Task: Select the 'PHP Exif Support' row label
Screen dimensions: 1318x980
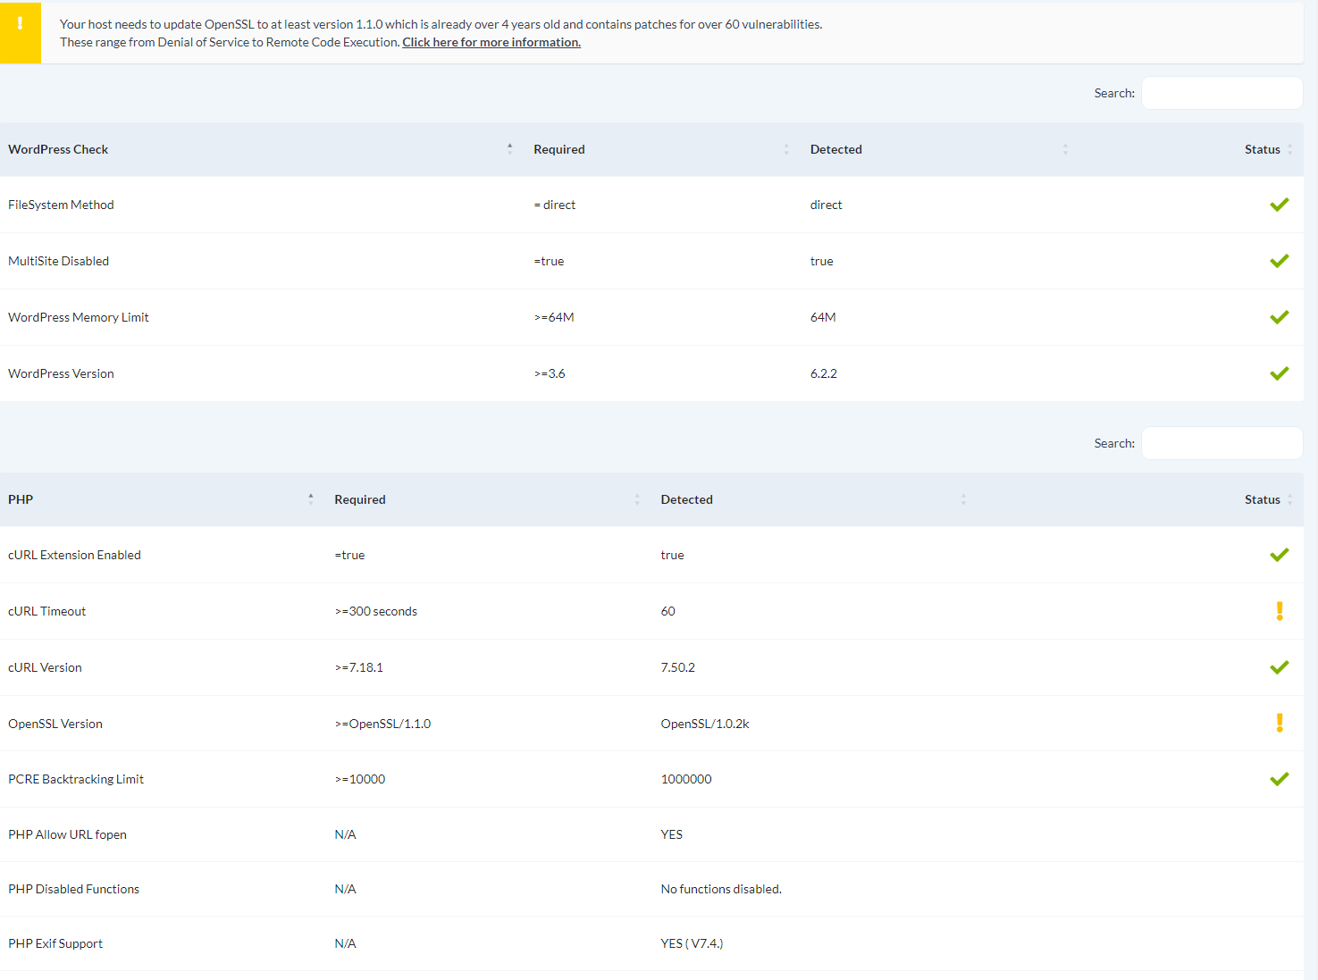Action: click(x=55, y=943)
